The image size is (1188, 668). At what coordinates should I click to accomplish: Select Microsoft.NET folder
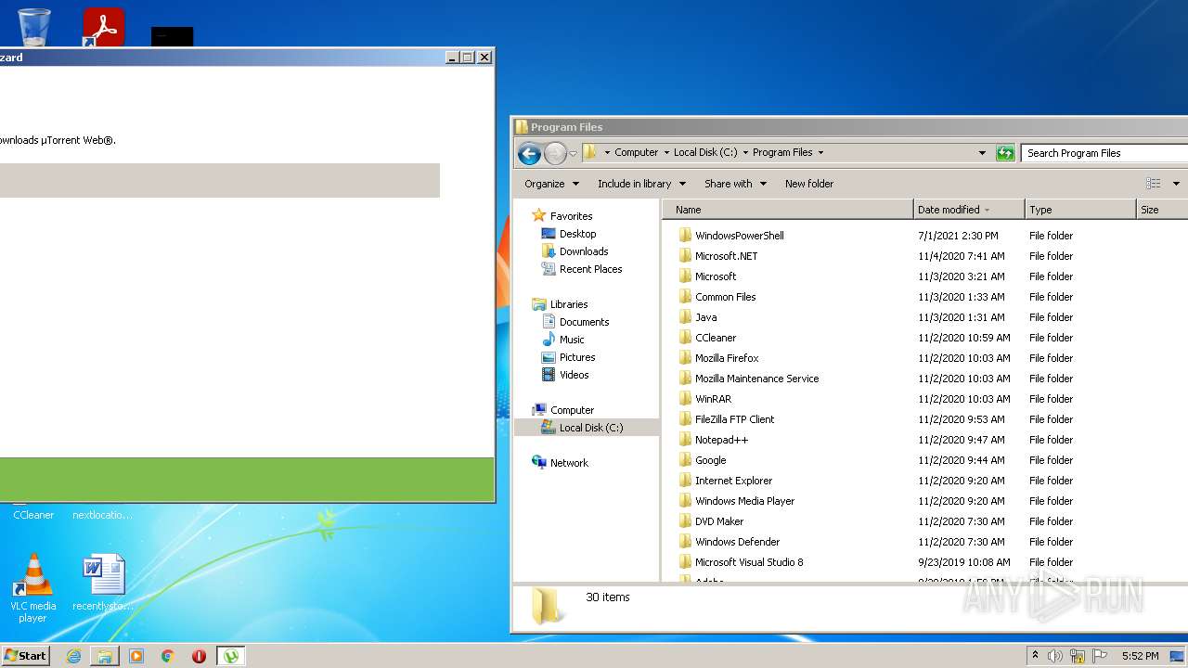point(726,256)
